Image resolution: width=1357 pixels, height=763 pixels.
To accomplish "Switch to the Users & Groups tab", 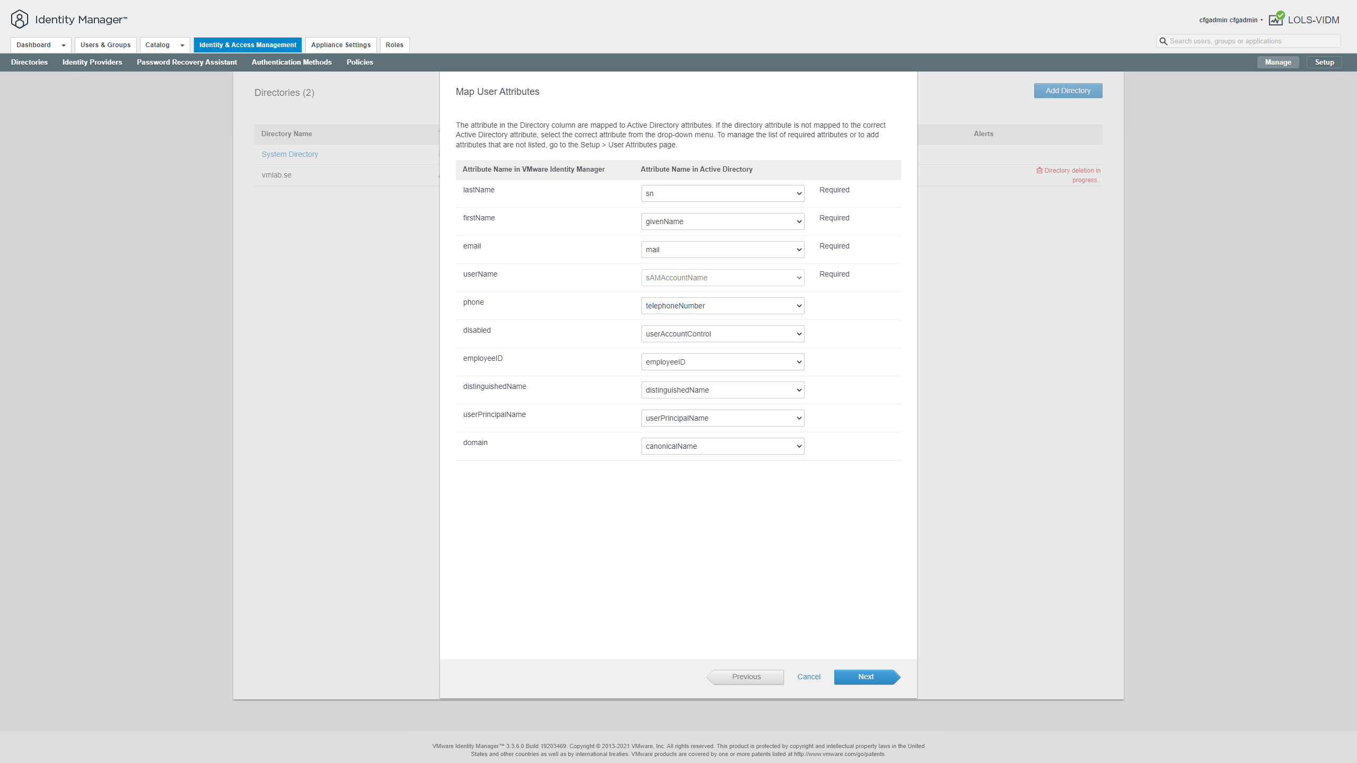I will tap(105, 45).
